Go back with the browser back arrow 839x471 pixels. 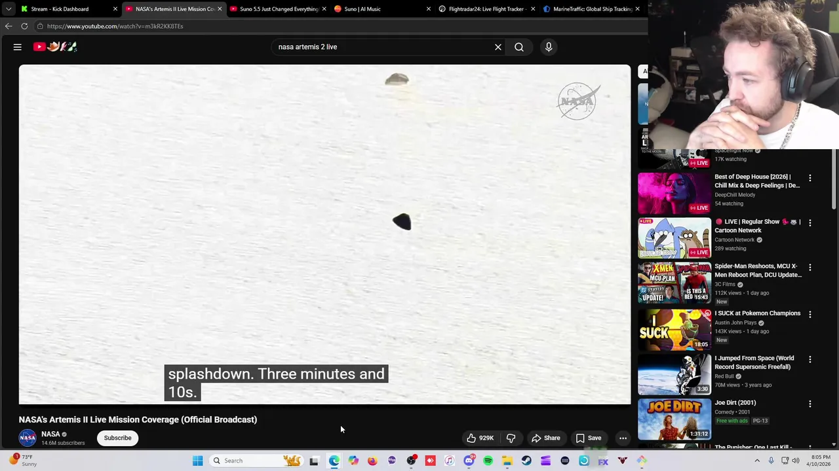8,26
